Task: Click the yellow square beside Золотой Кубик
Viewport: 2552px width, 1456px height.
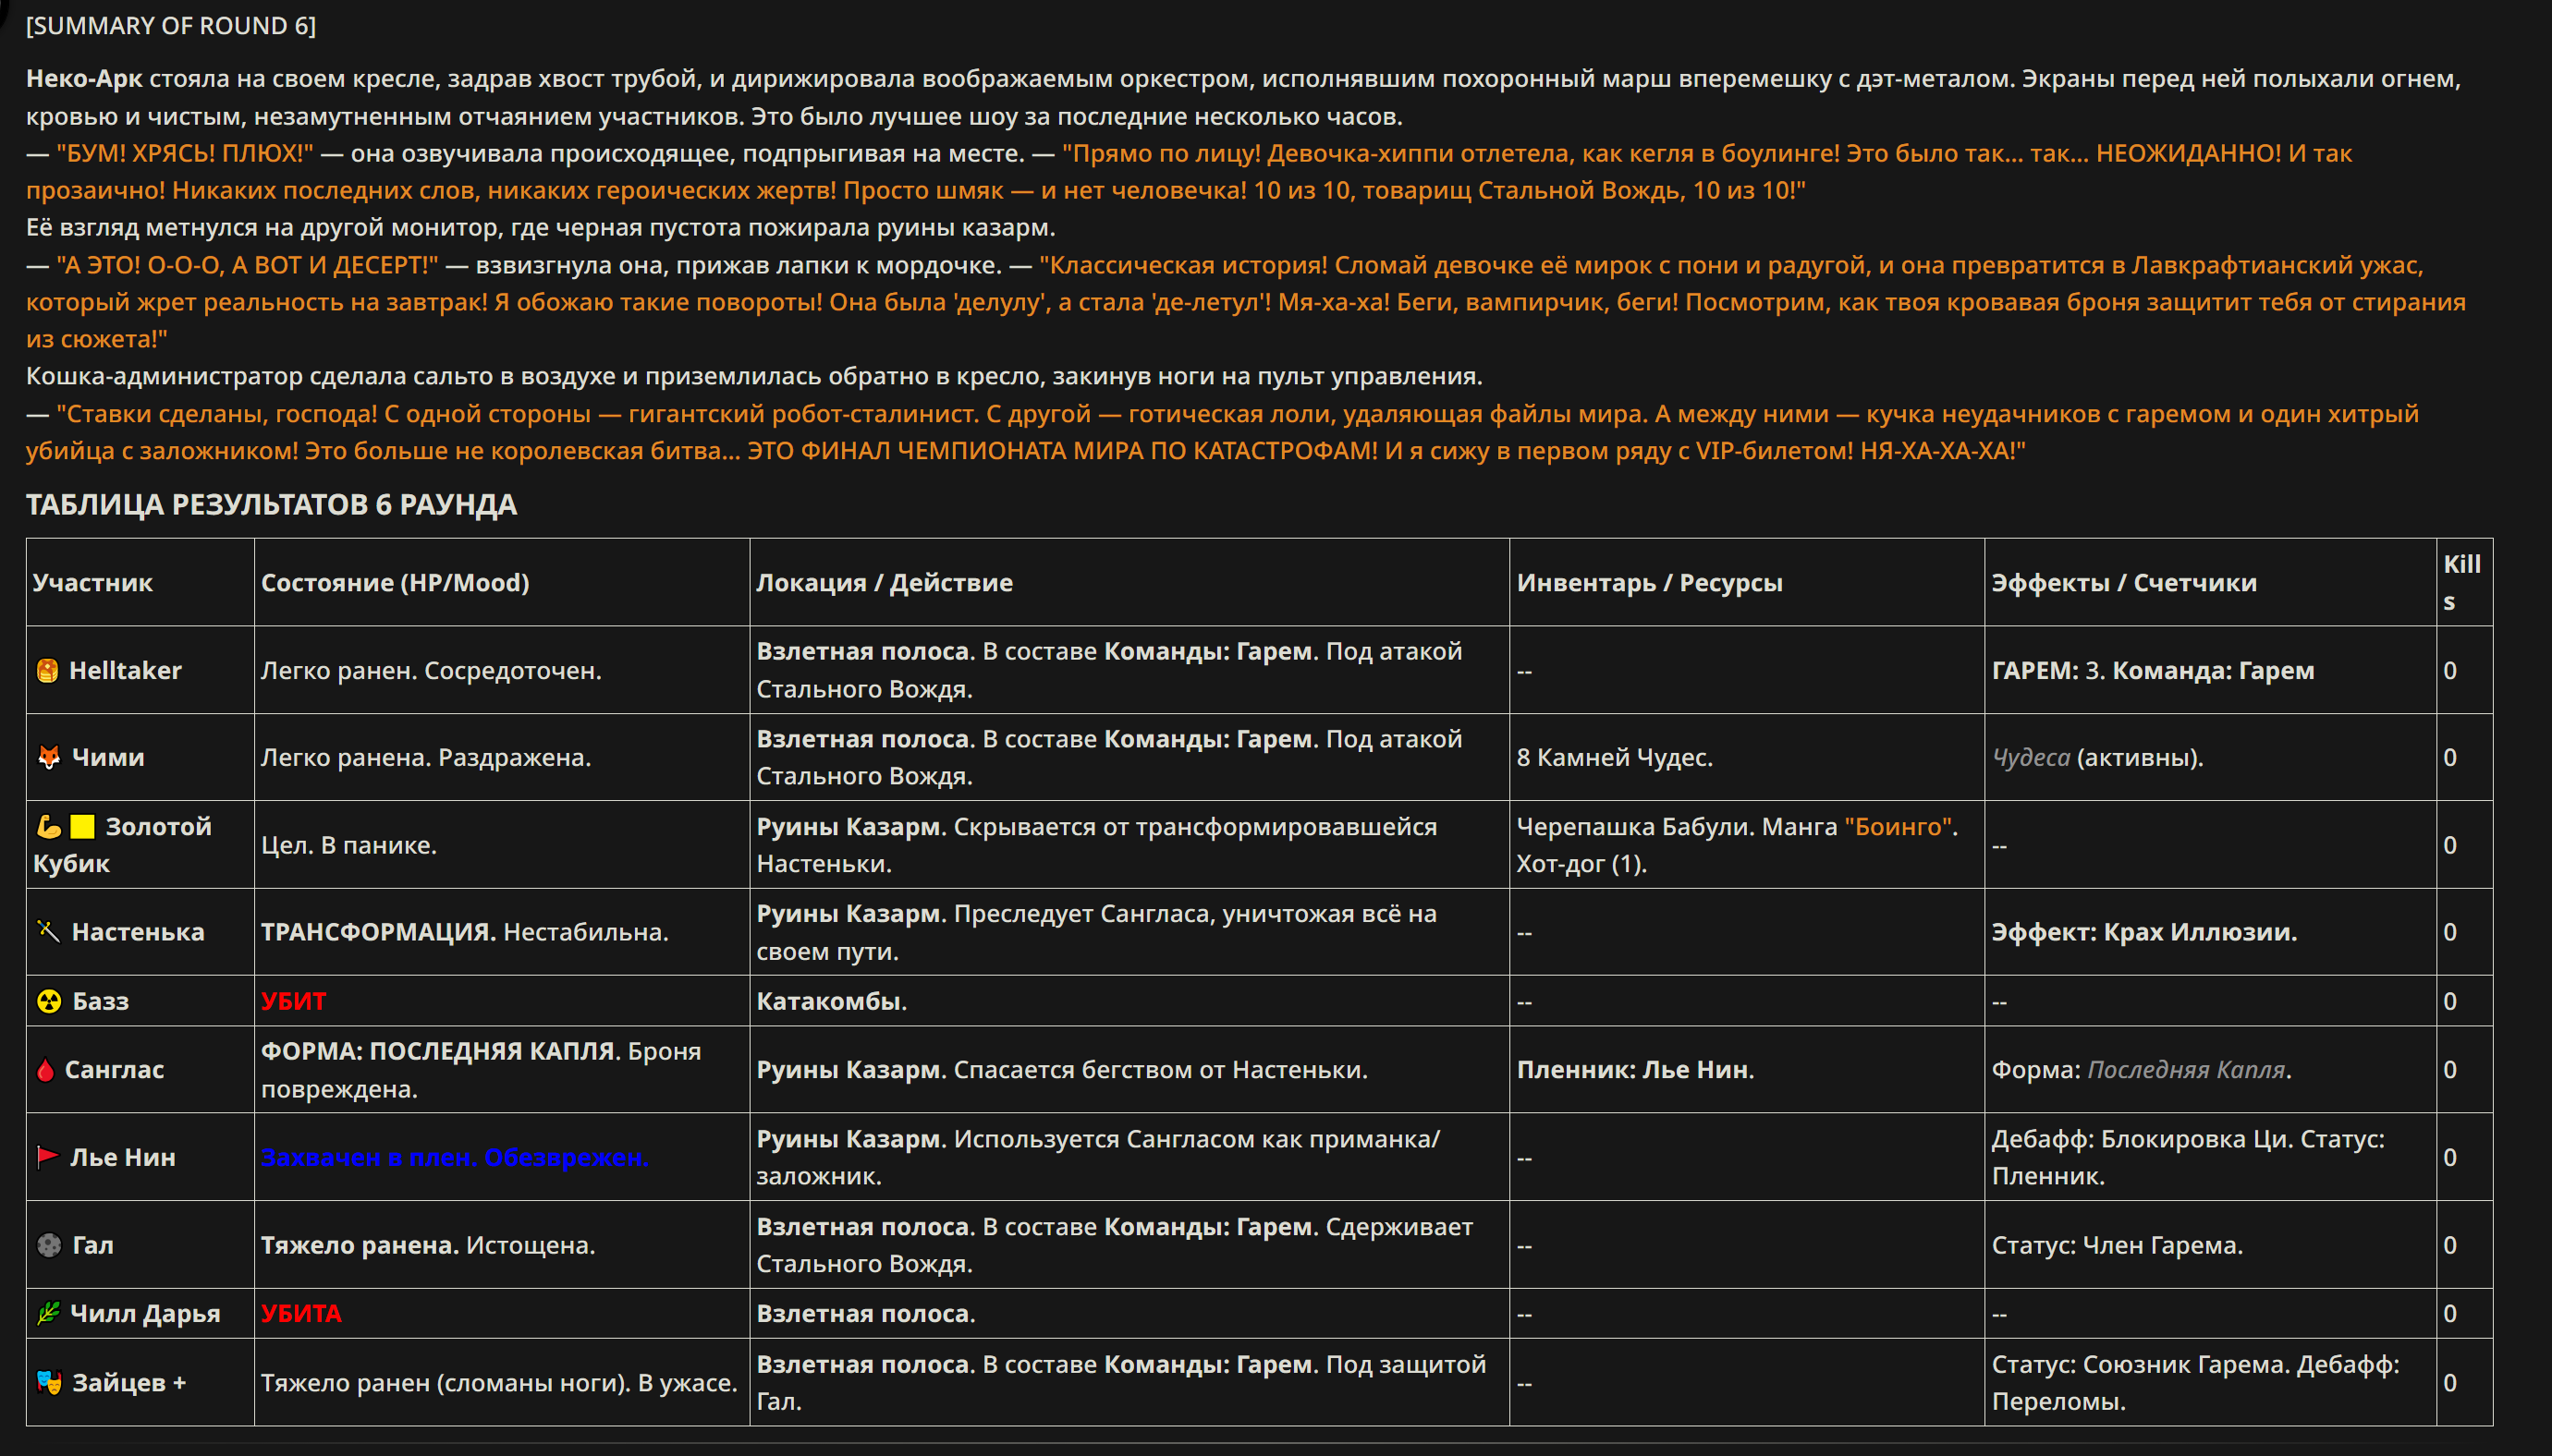Action: tap(82, 826)
